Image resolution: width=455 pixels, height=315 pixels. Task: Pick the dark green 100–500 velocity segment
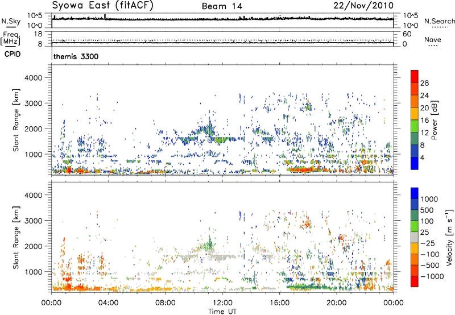tap(415, 215)
